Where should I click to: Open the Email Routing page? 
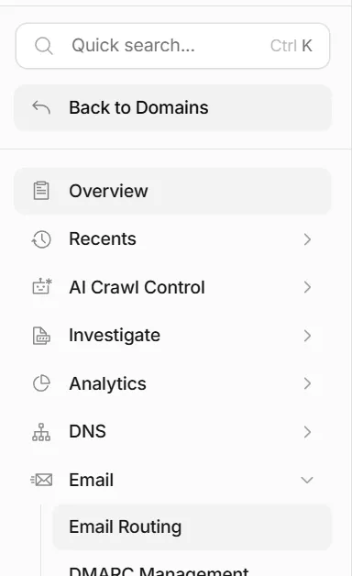tap(192, 527)
